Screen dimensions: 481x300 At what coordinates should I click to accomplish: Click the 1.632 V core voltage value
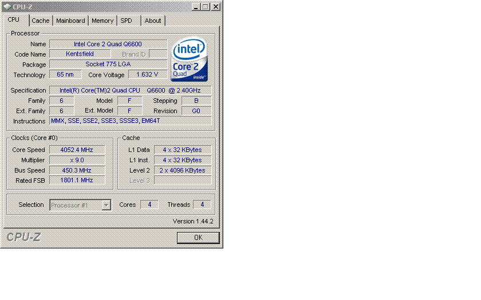click(148, 74)
